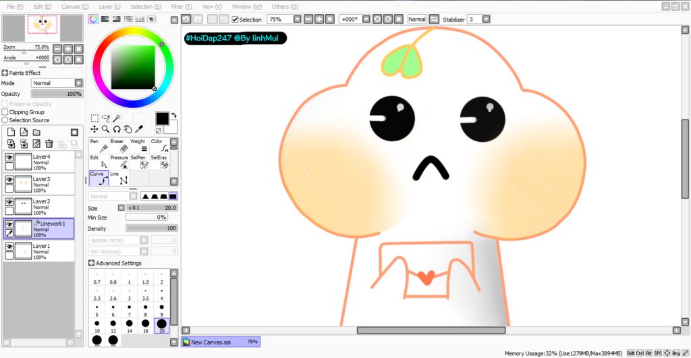Choose the lasso selection tool
This screenshot has width=691, height=358.
[106, 118]
